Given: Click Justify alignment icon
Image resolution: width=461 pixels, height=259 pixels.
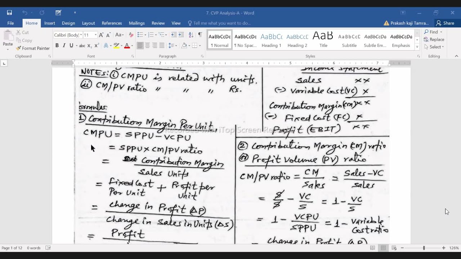Looking at the screenshot, I should coord(162,45).
